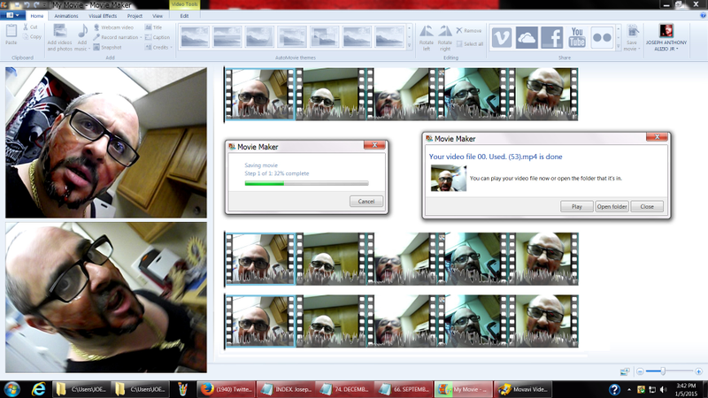Click the zoom in plus button
Viewport: 708px width, 398px height.
pos(698,371)
